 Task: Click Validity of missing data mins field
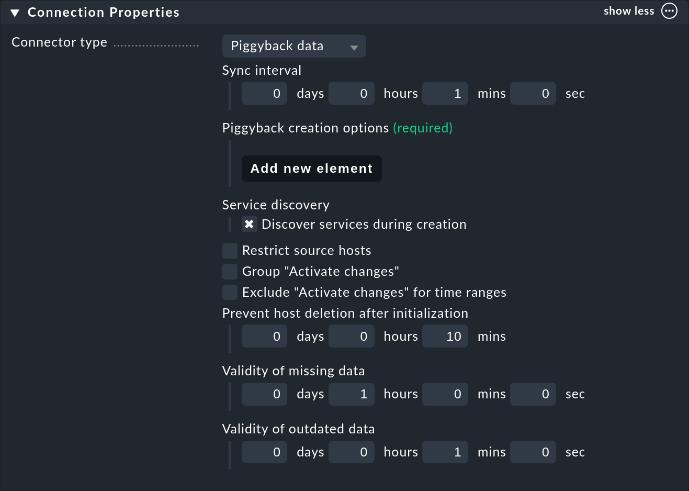tap(445, 394)
